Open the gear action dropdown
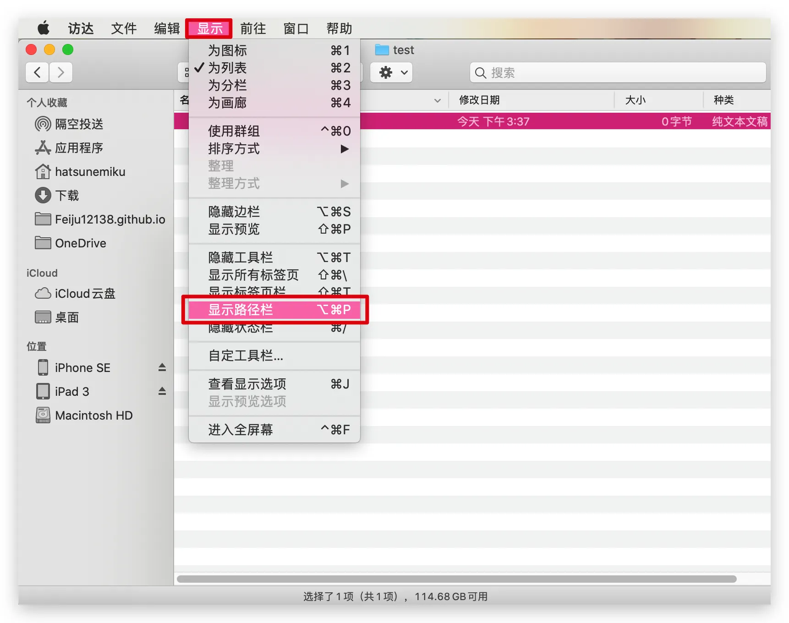This screenshot has width=789, height=623. 391,72
